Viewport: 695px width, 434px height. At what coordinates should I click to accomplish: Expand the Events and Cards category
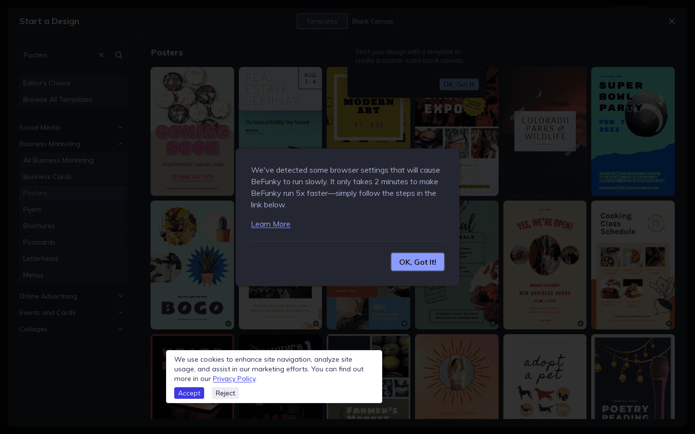(120, 312)
